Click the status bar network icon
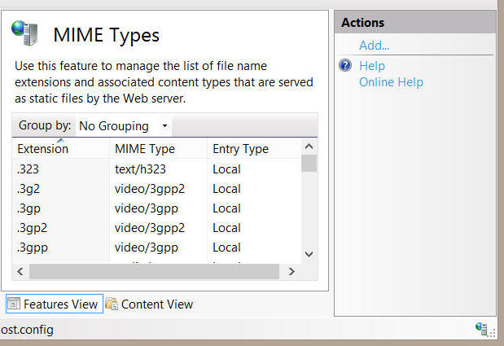Screen dimensions: 504x346 coord(481,329)
